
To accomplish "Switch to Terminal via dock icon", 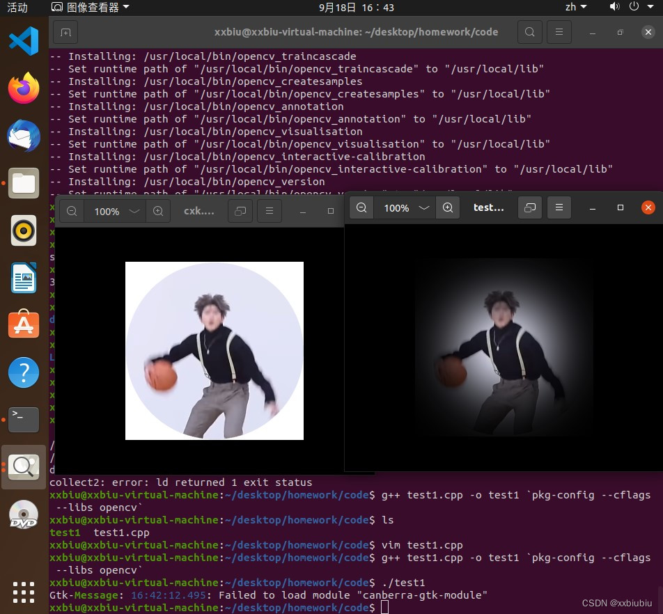I will 24,419.
